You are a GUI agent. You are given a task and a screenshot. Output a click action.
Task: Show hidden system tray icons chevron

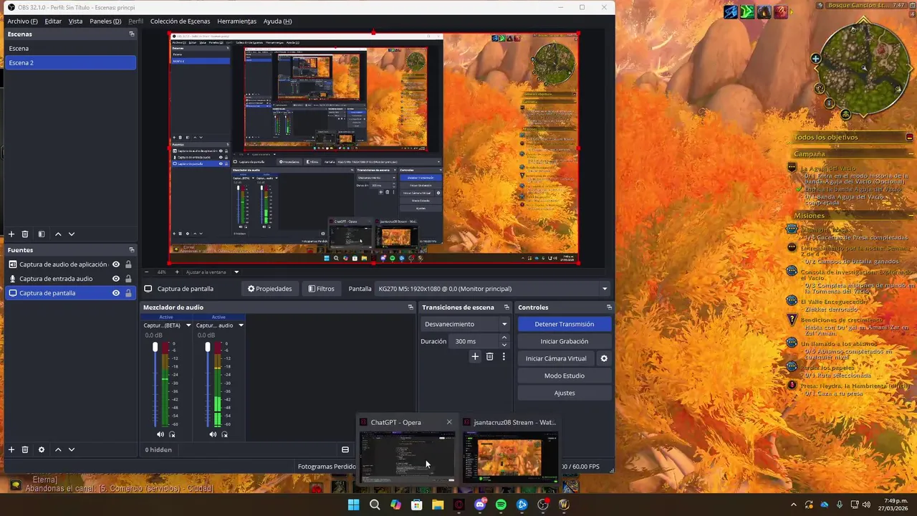tap(793, 505)
